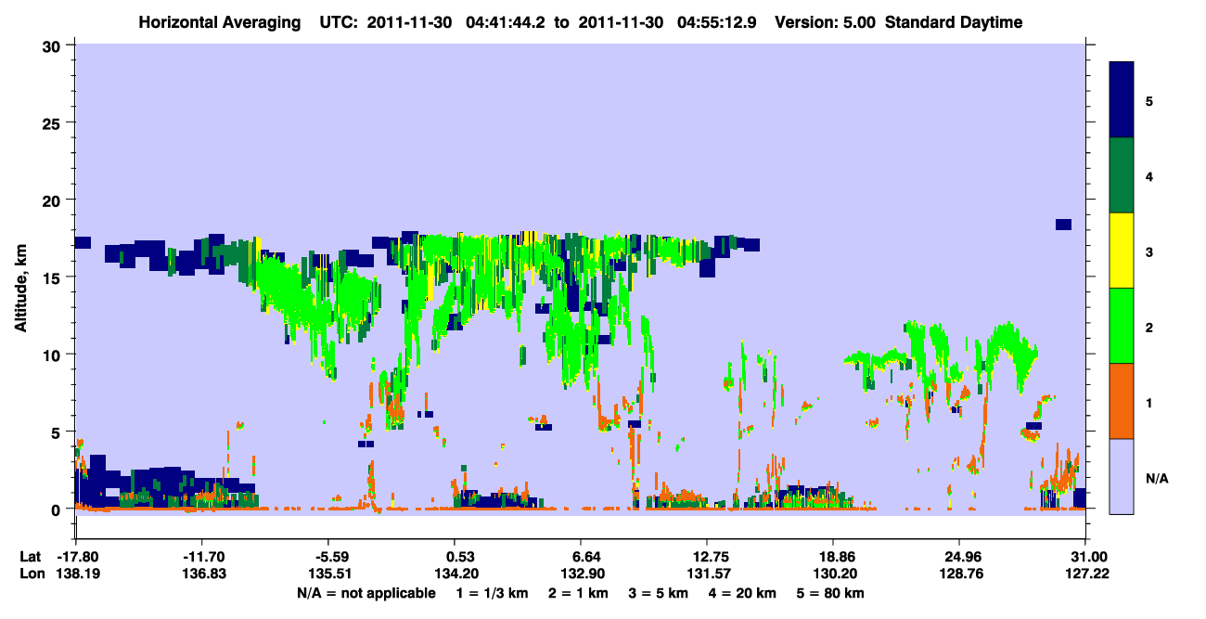Click the longitude value 130.20

[x=833, y=574]
